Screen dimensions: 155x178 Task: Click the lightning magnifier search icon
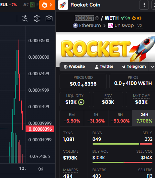coord(25,18)
